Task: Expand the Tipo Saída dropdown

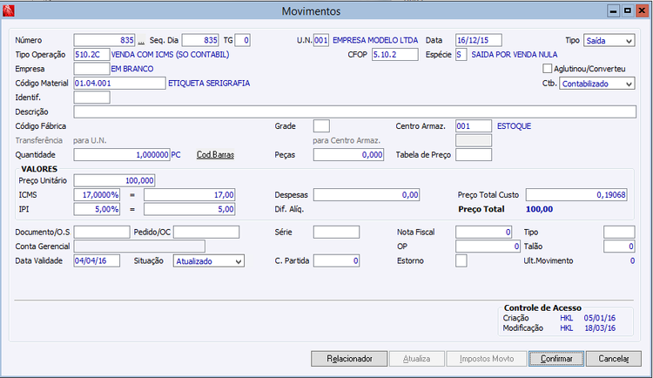Action: click(x=609, y=40)
